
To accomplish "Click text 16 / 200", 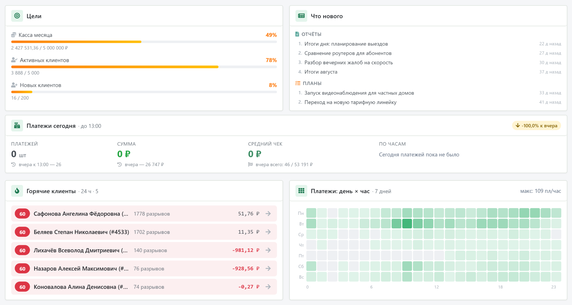I will click(x=20, y=98).
